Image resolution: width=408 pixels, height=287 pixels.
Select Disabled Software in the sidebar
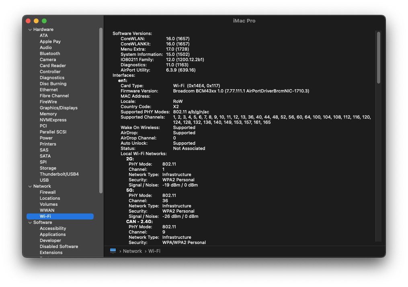pos(59,246)
